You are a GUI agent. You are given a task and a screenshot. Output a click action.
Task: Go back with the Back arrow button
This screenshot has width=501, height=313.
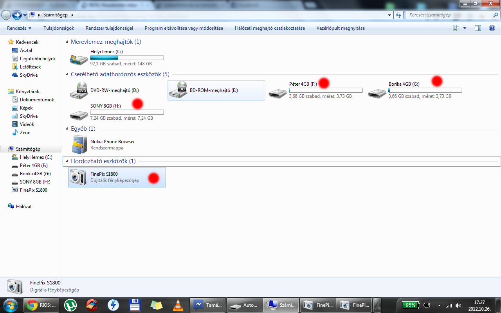point(6,15)
